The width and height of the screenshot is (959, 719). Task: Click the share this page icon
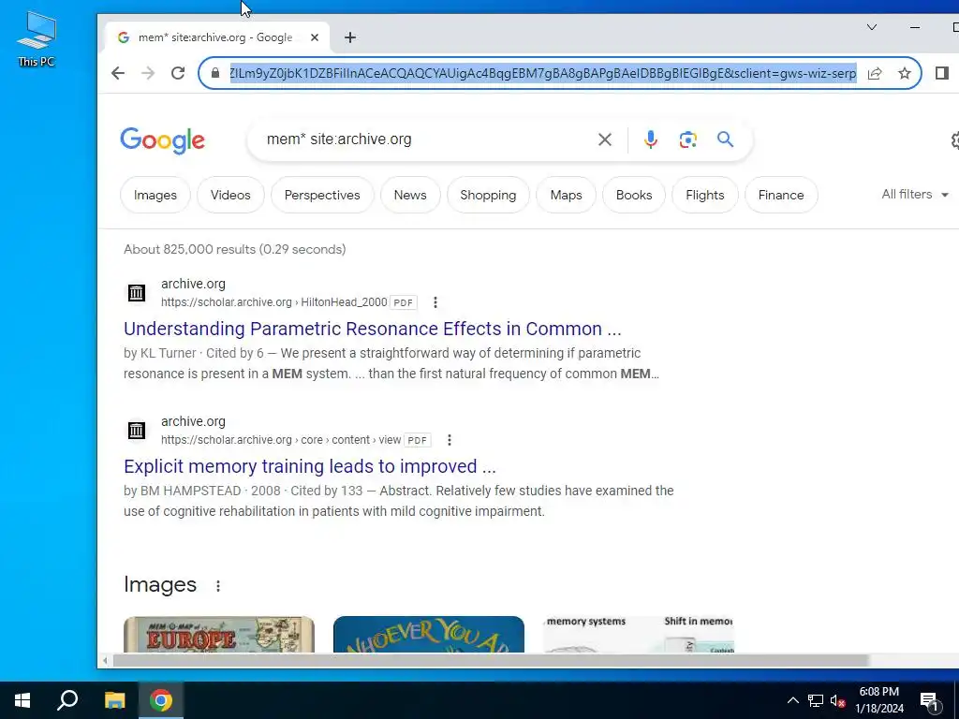click(x=875, y=73)
